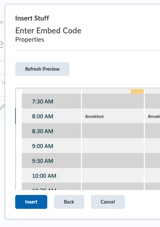Click the Enter Embed Code heading
Image resolution: width=160 pixels, height=227 pixels.
48,31
